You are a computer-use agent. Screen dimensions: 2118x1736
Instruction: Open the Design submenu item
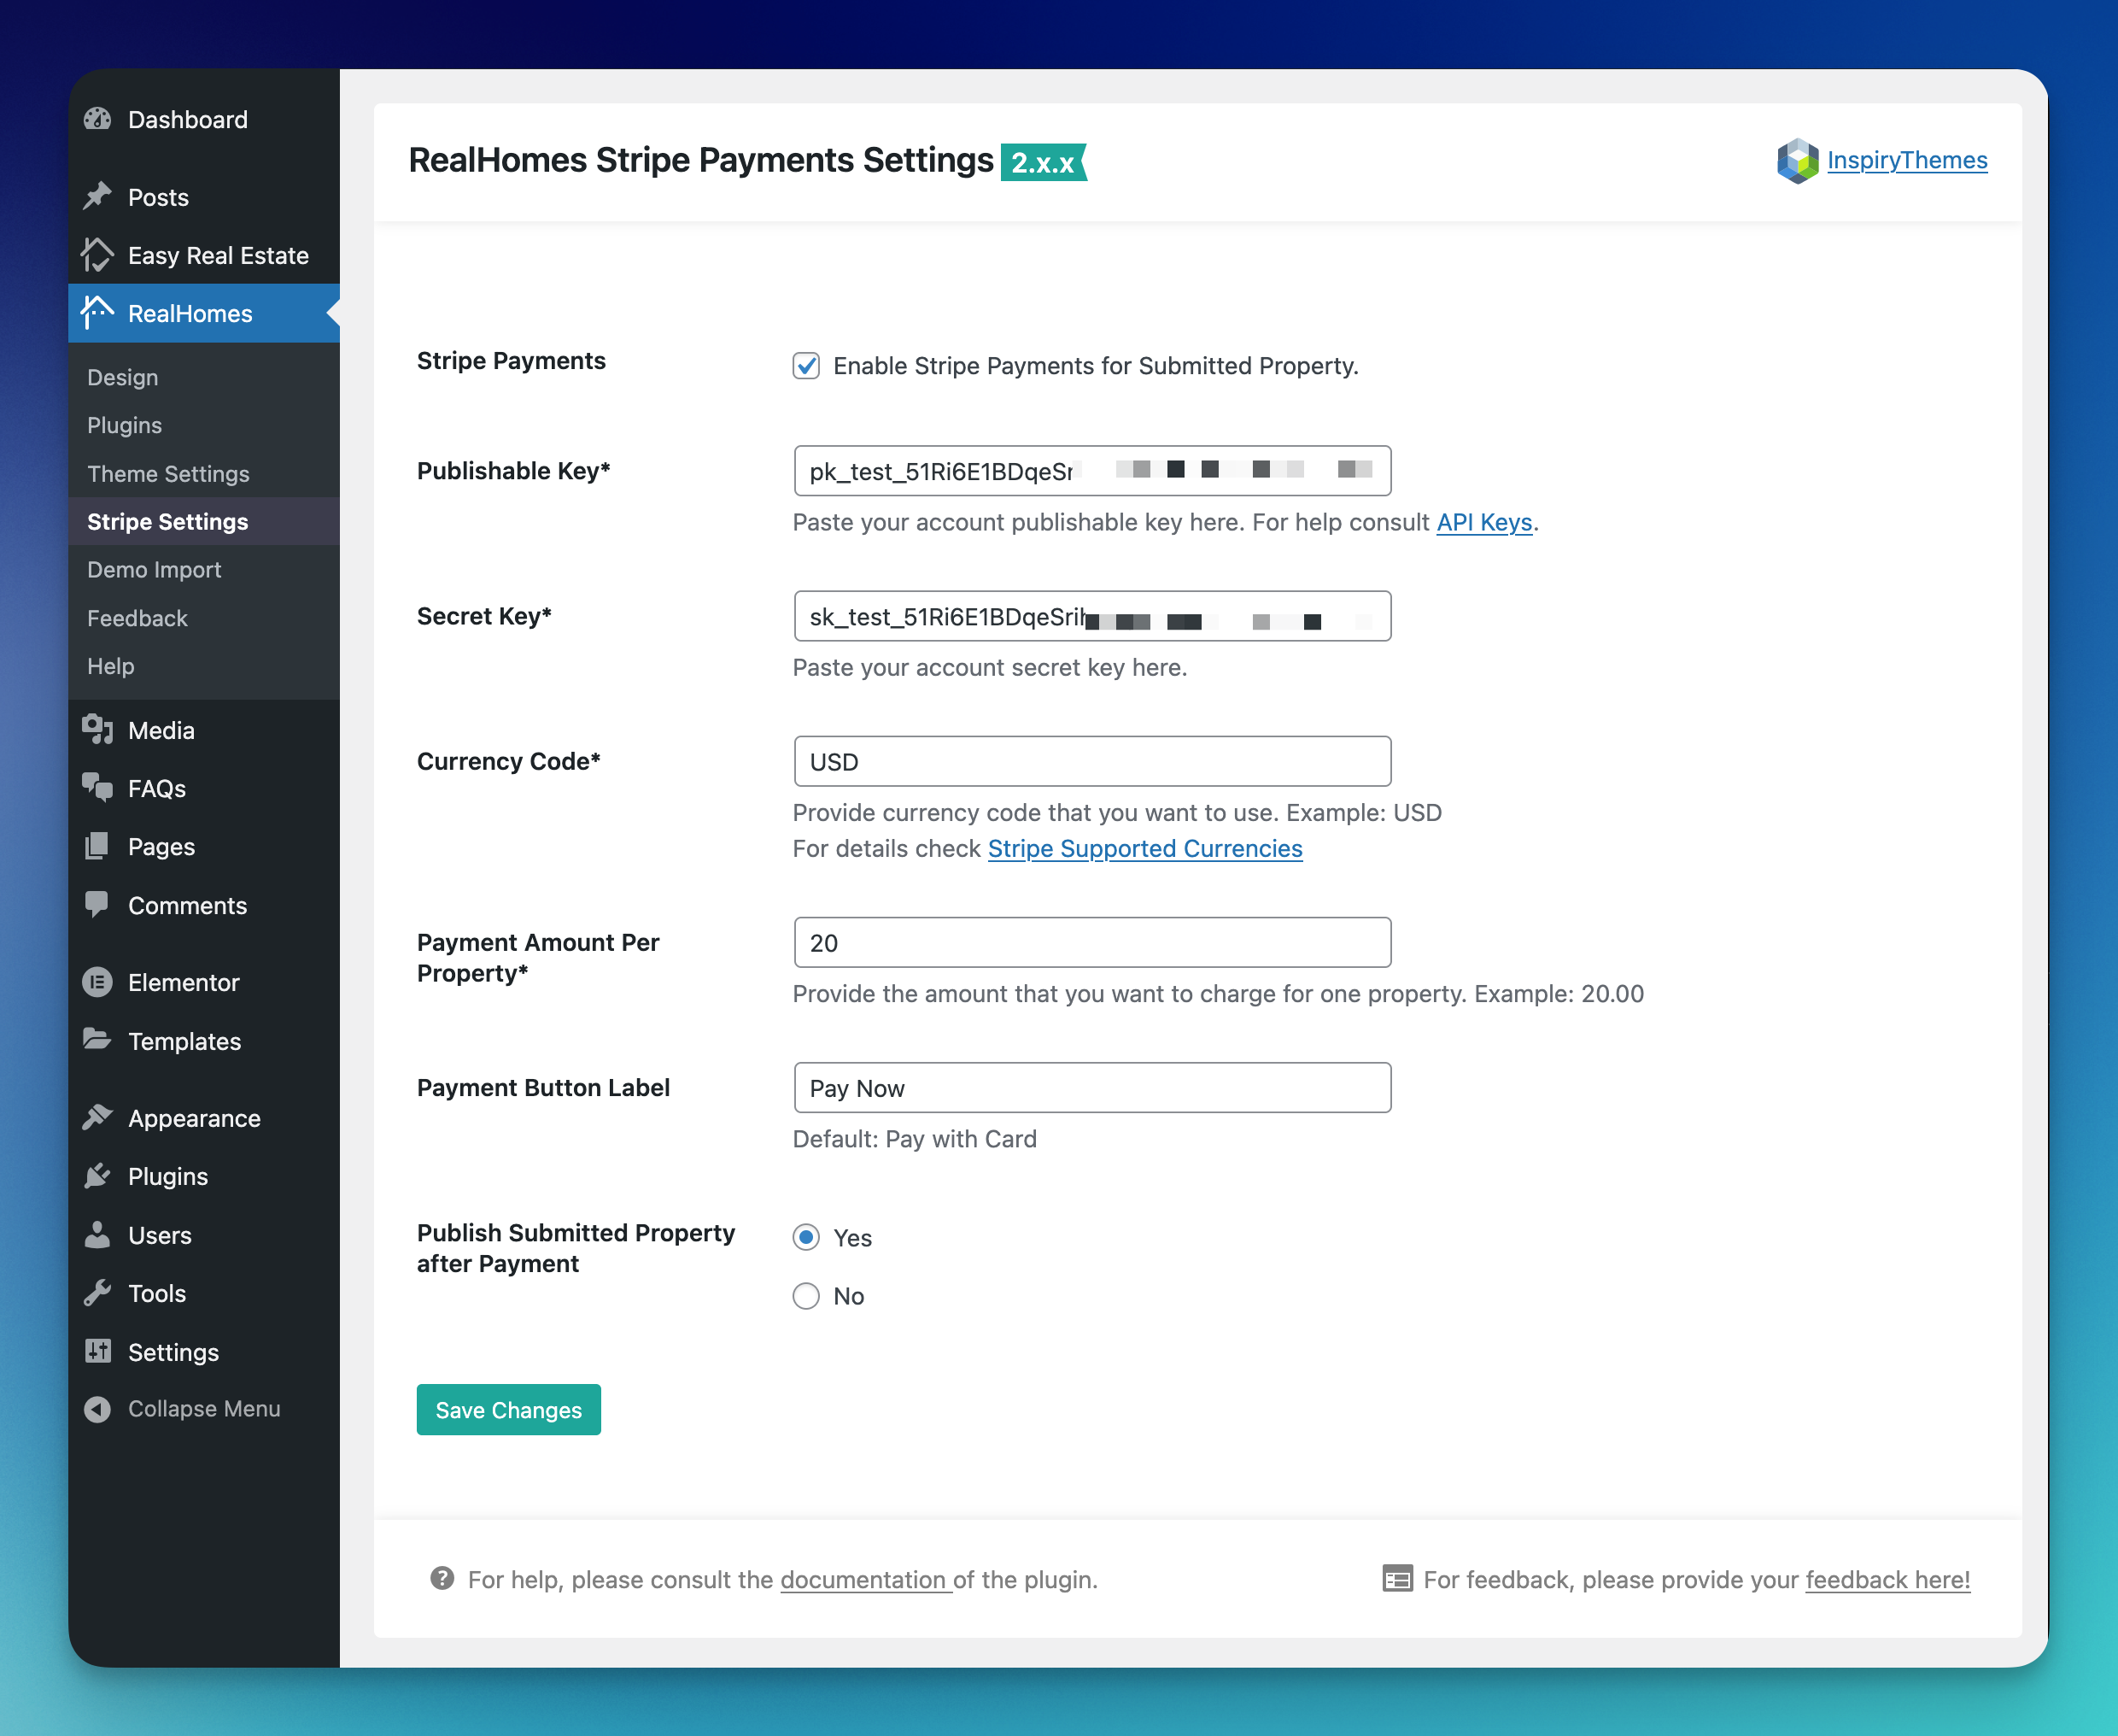204,377
